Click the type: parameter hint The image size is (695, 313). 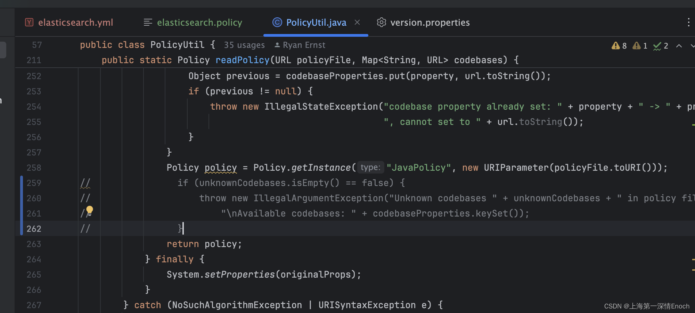[370, 168]
